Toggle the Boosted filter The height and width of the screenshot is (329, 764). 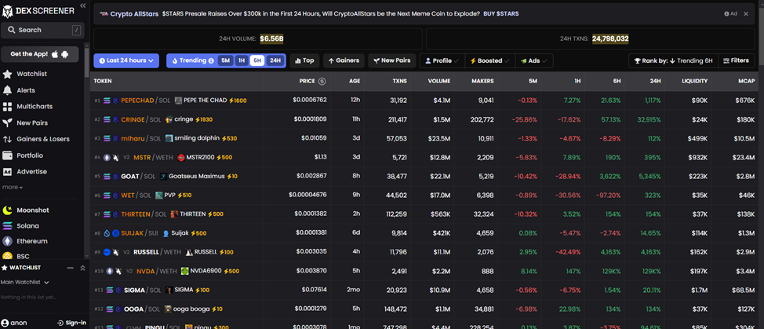489,61
